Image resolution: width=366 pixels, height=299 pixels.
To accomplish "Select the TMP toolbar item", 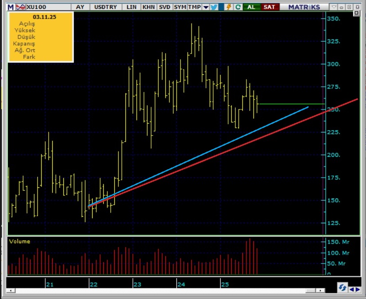I will click(x=194, y=7).
